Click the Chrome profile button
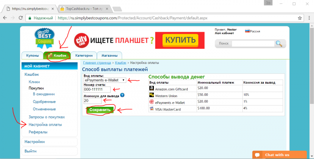Screen dimensions: 314x159 [x=268, y=3]
